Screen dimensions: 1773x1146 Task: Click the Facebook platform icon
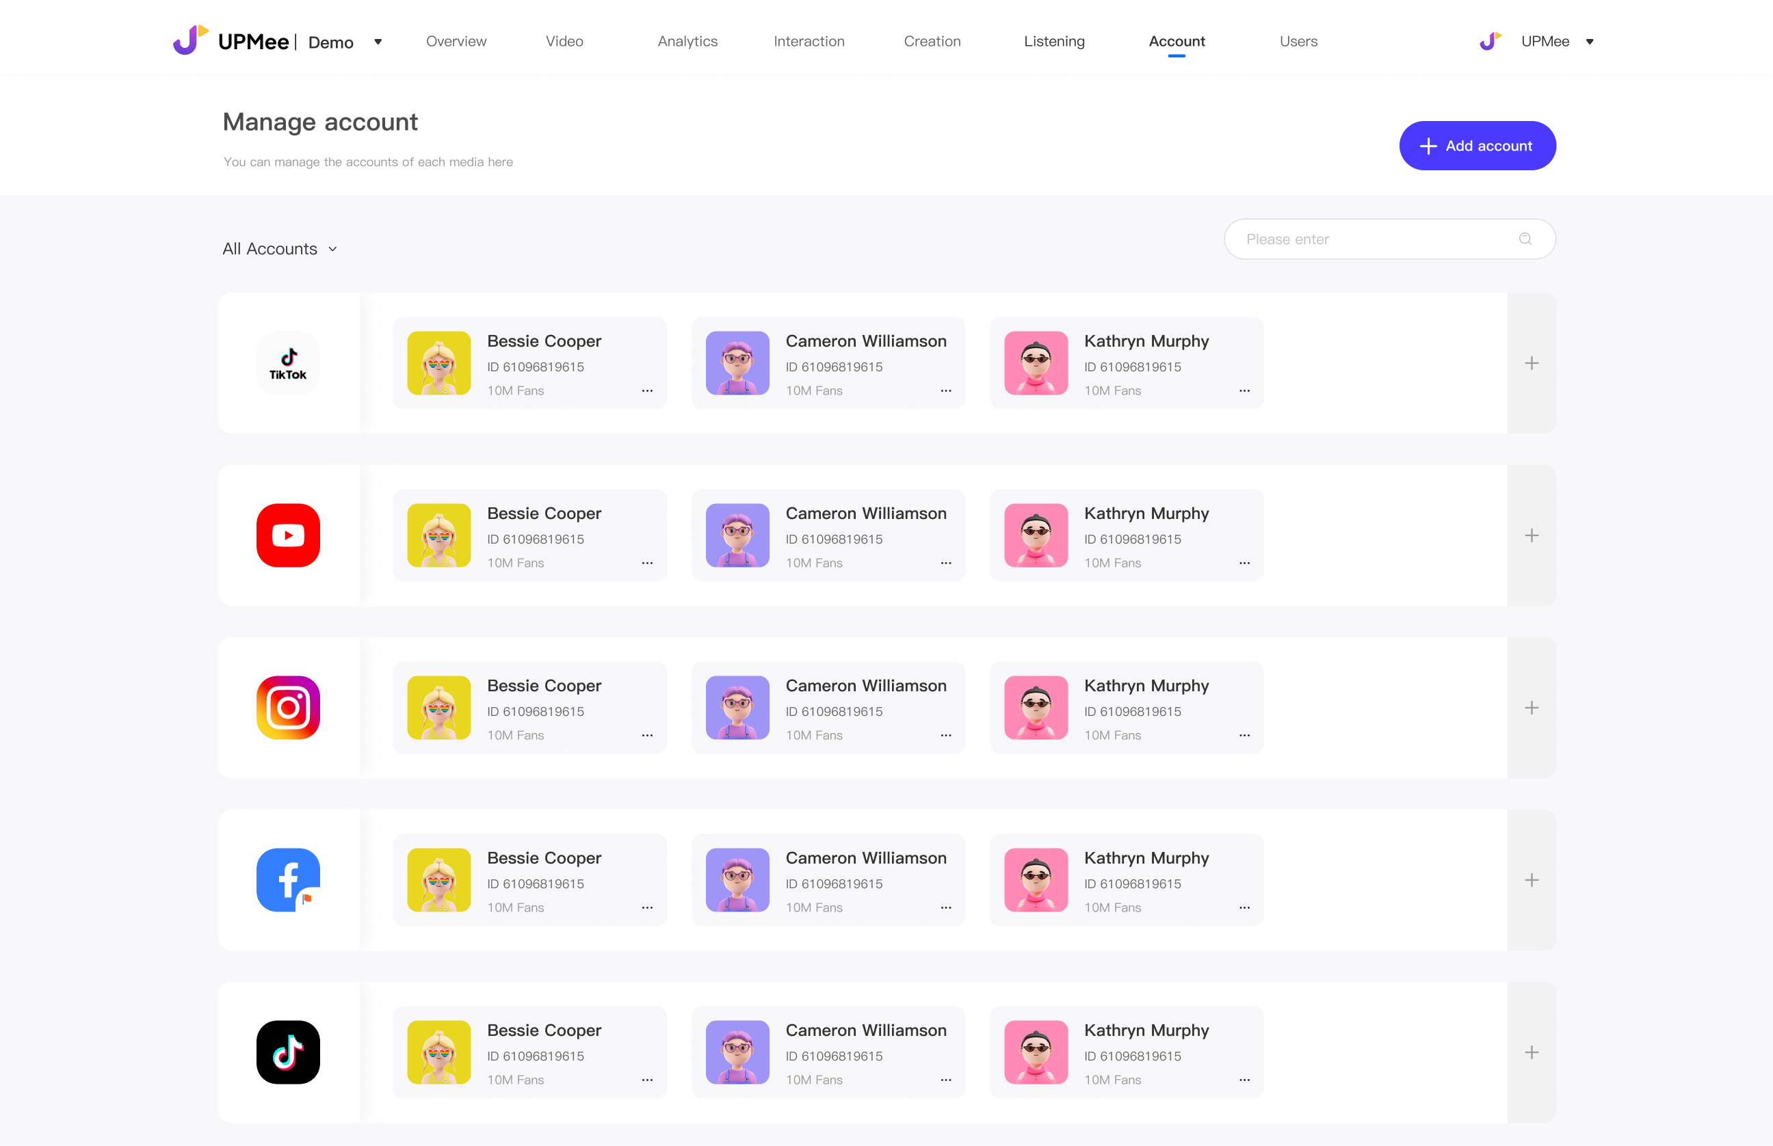(x=288, y=879)
